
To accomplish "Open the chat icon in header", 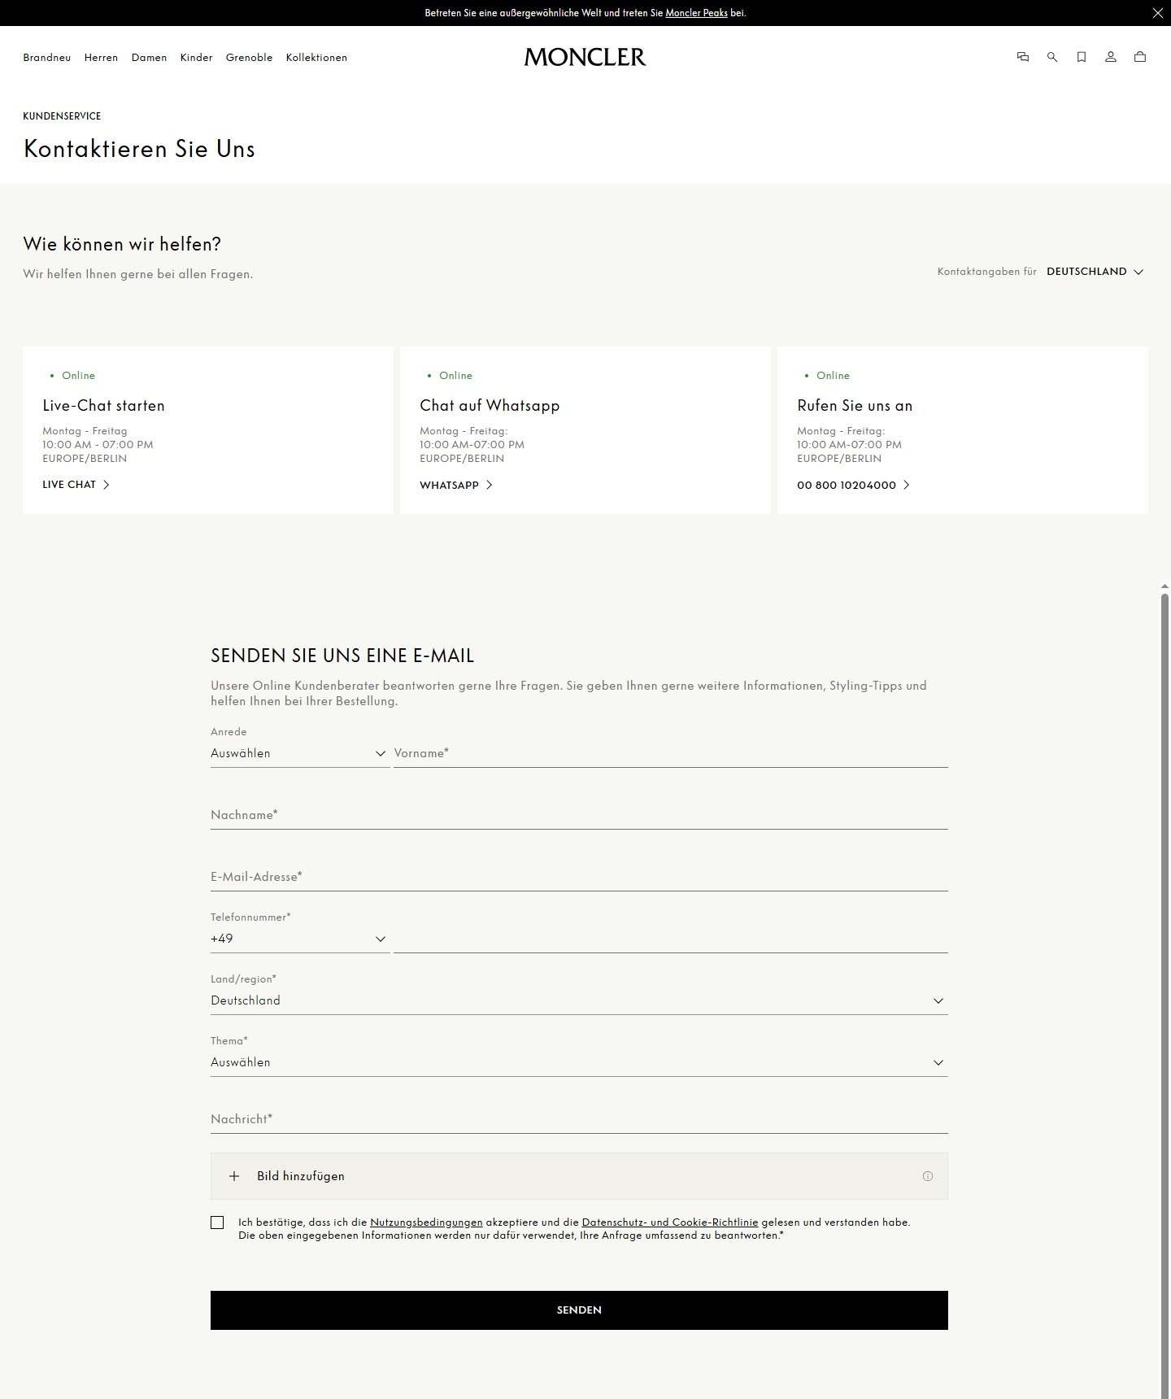I will [x=1023, y=57].
